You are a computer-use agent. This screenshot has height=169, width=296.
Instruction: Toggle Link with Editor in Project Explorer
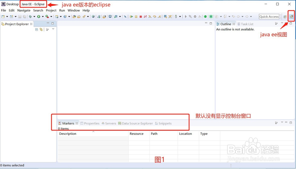(41, 30)
